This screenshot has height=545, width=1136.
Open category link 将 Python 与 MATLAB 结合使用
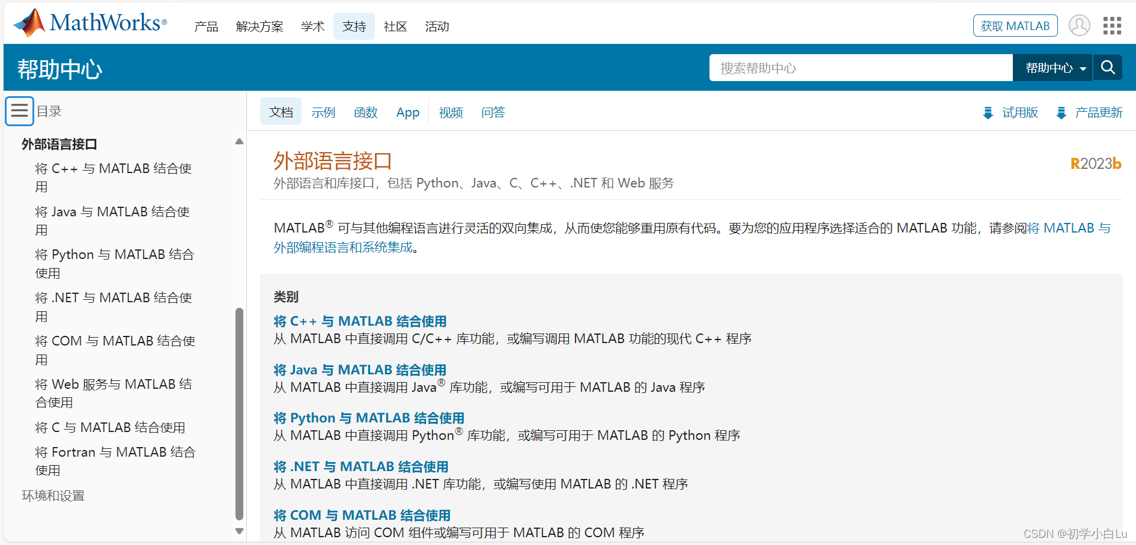pyautogui.click(x=369, y=418)
